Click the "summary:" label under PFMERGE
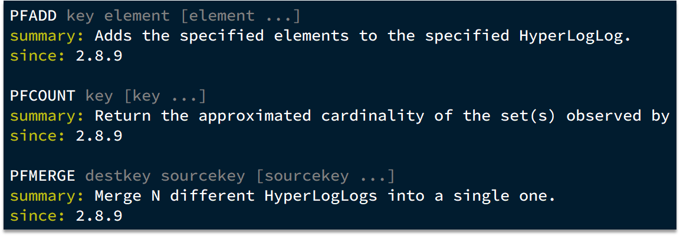The width and height of the screenshot is (680, 236). click(x=47, y=196)
